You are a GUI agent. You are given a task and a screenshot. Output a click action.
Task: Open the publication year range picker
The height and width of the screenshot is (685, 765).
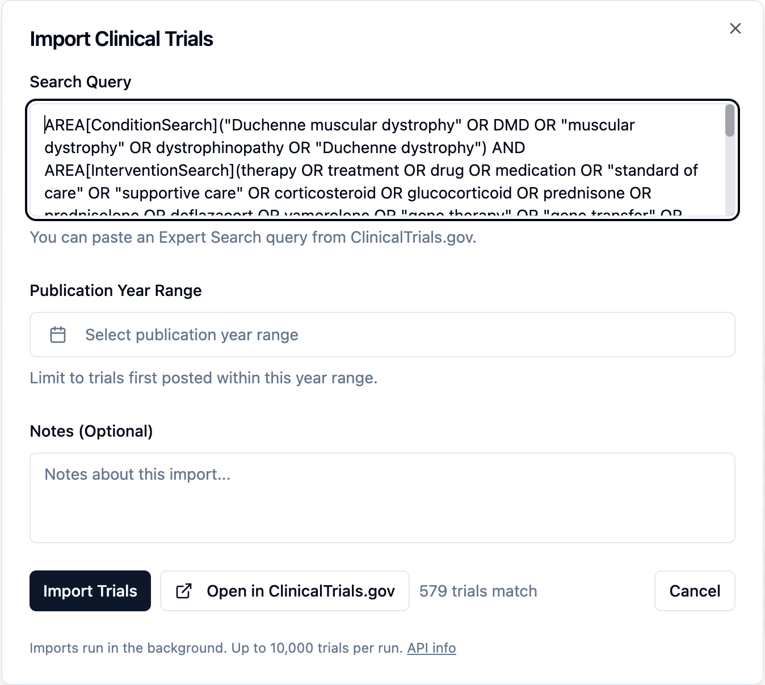[382, 335]
